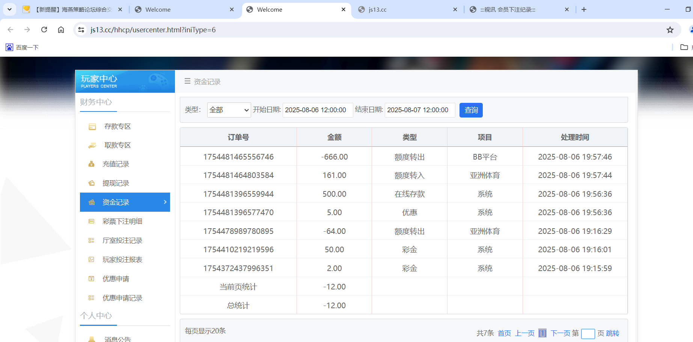Viewport: 693px width, 342px height.
Task: Open 充值记录 via its recharge icon
Action: [x=92, y=164]
